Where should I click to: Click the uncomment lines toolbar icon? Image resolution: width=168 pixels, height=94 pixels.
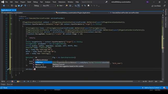point(85,6)
